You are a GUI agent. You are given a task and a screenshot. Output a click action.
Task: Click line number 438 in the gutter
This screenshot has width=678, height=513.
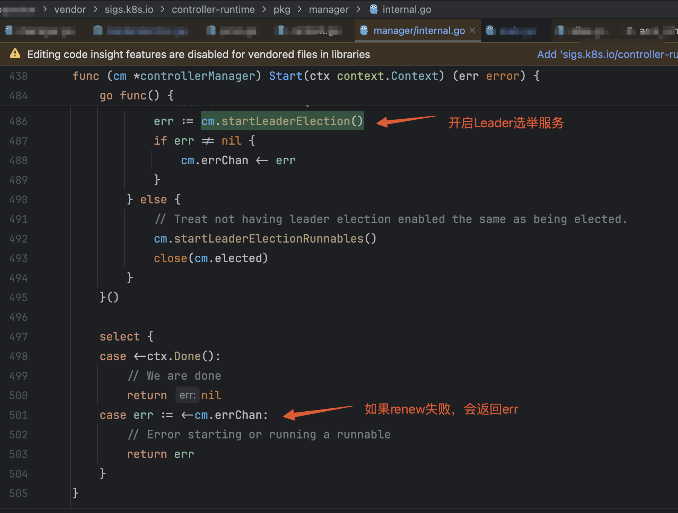pyautogui.click(x=18, y=76)
